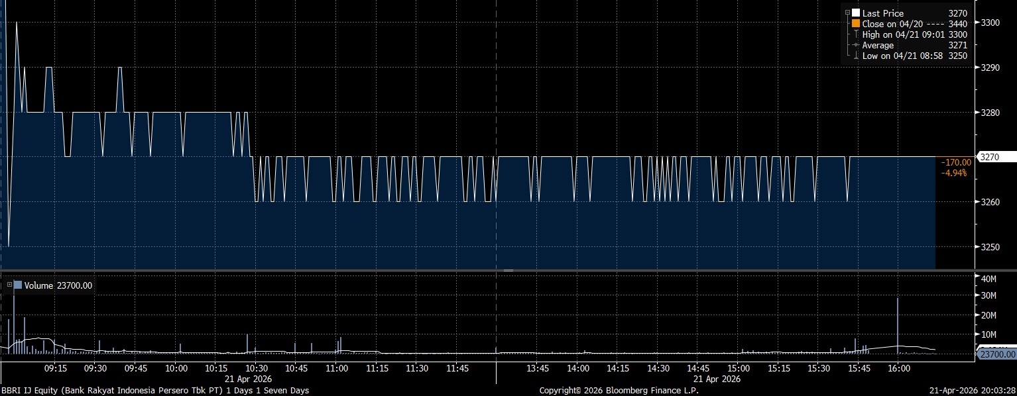Viewport: 1017px width, 396px height.
Task: Select the Low marker icon in legend
Action: [x=856, y=56]
